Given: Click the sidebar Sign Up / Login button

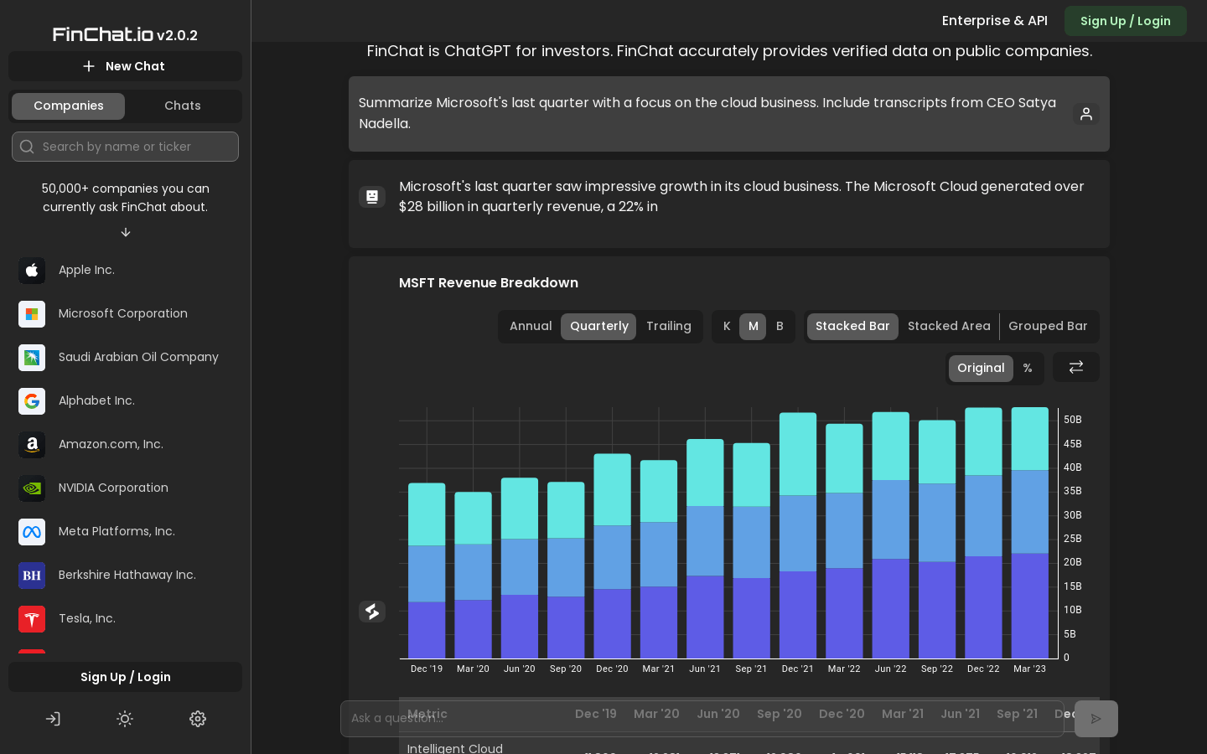Looking at the screenshot, I should (x=126, y=677).
